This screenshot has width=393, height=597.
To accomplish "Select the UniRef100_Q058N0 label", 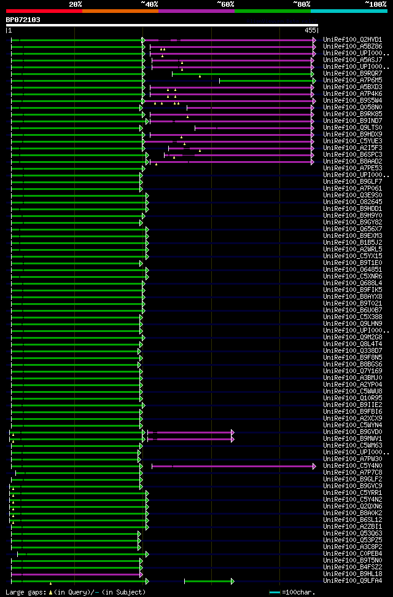I will tap(352, 108).
